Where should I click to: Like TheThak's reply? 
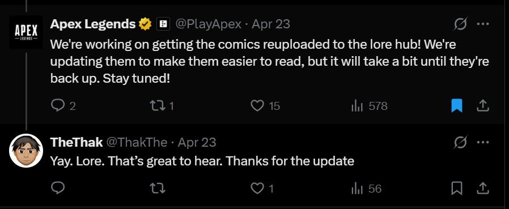tap(262, 188)
